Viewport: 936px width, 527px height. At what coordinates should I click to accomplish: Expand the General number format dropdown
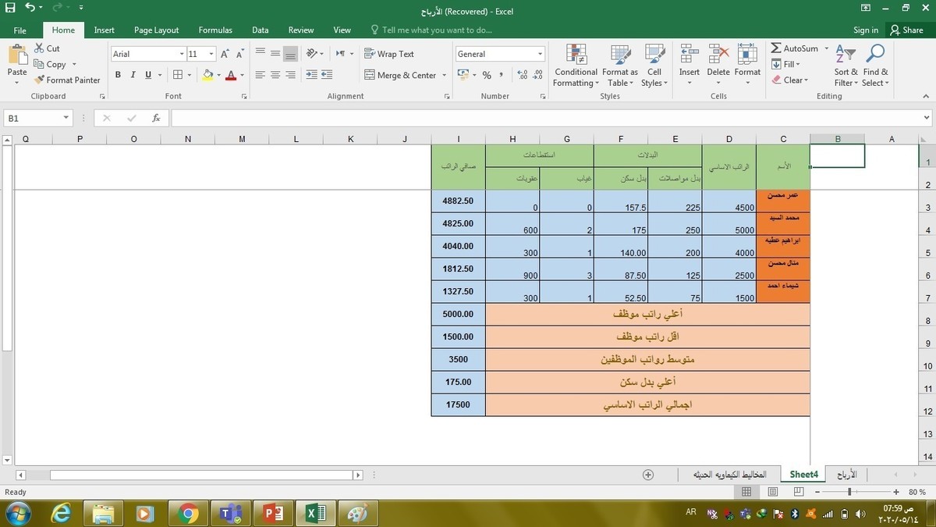click(540, 54)
